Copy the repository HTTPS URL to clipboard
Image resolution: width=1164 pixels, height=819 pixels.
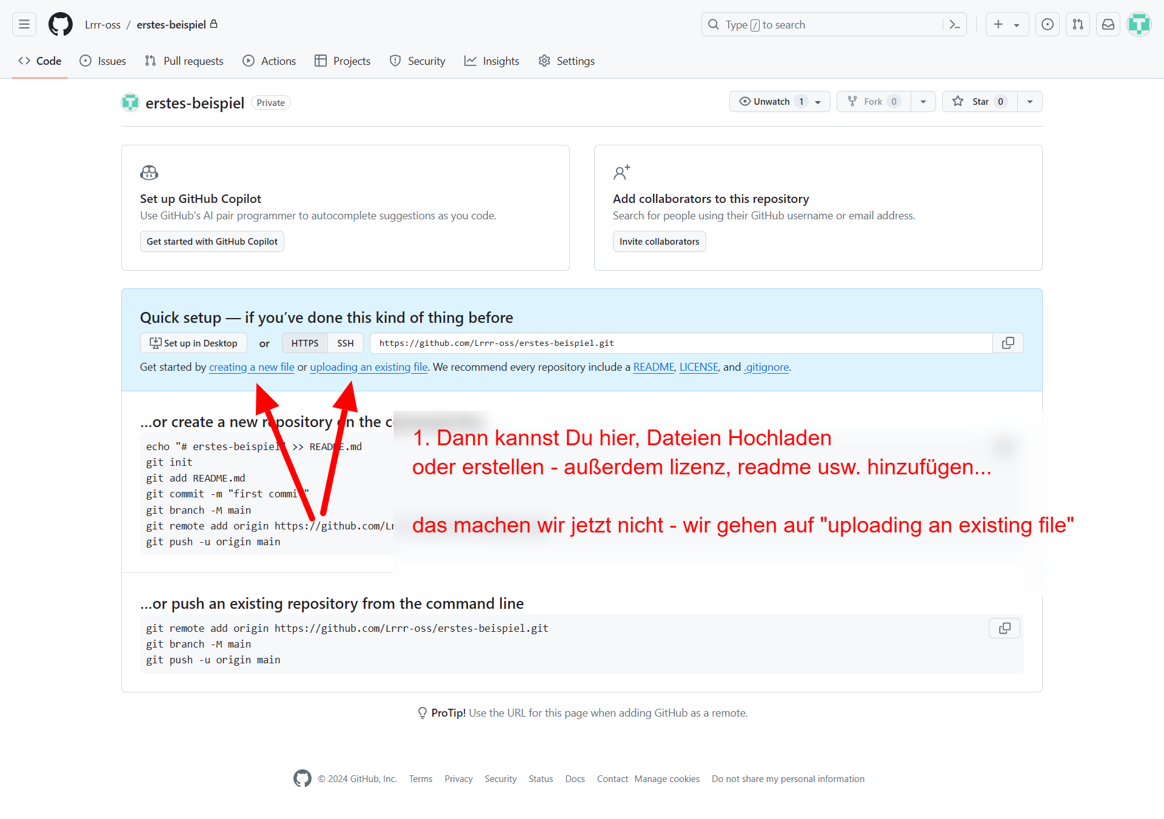pos(1008,343)
